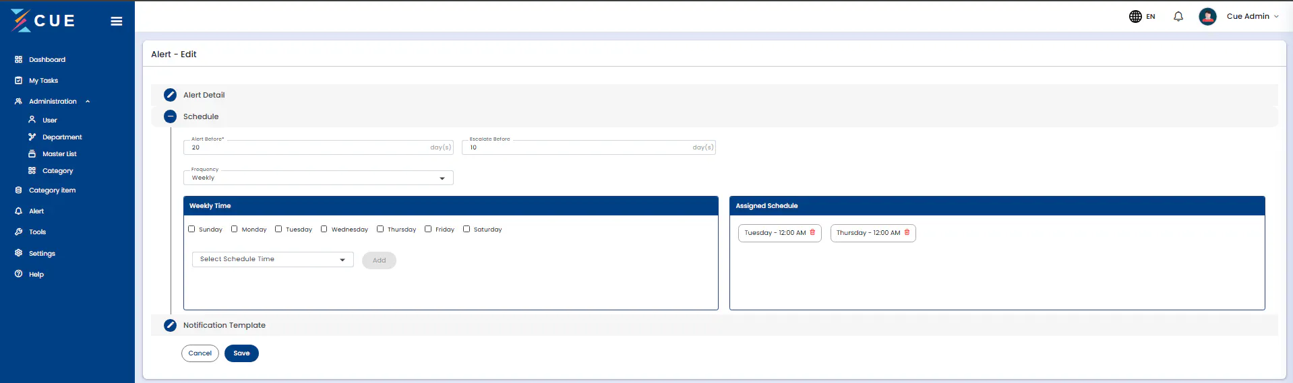Open Dashboard in sidebar
Viewport: 1293px width, 383px height.
[x=47, y=60]
